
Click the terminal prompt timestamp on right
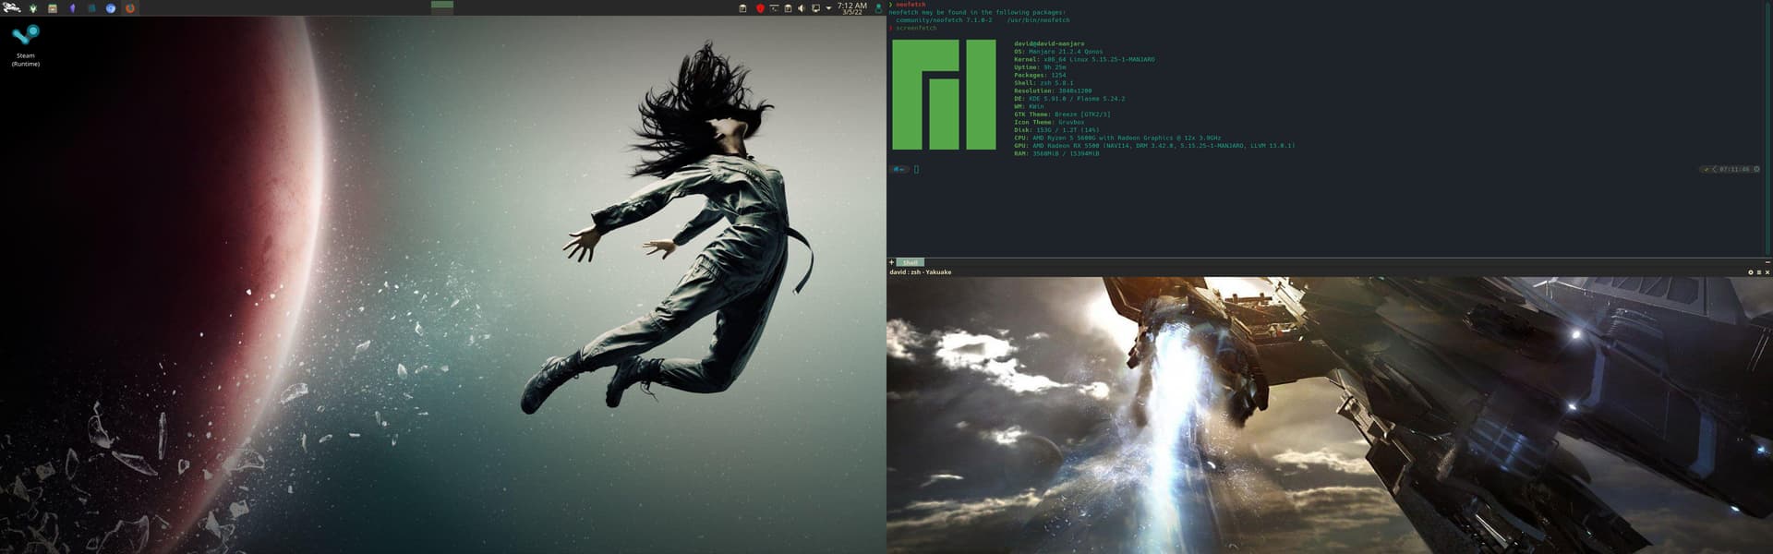coord(1732,169)
